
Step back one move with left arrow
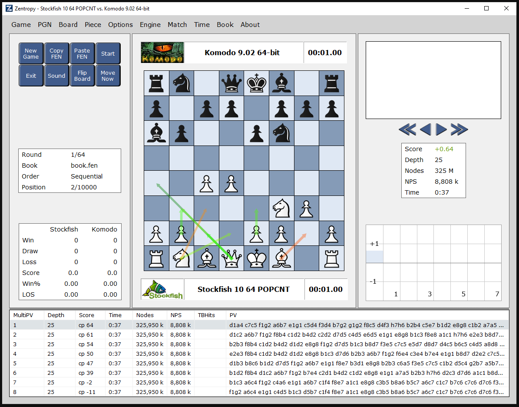click(425, 129)
